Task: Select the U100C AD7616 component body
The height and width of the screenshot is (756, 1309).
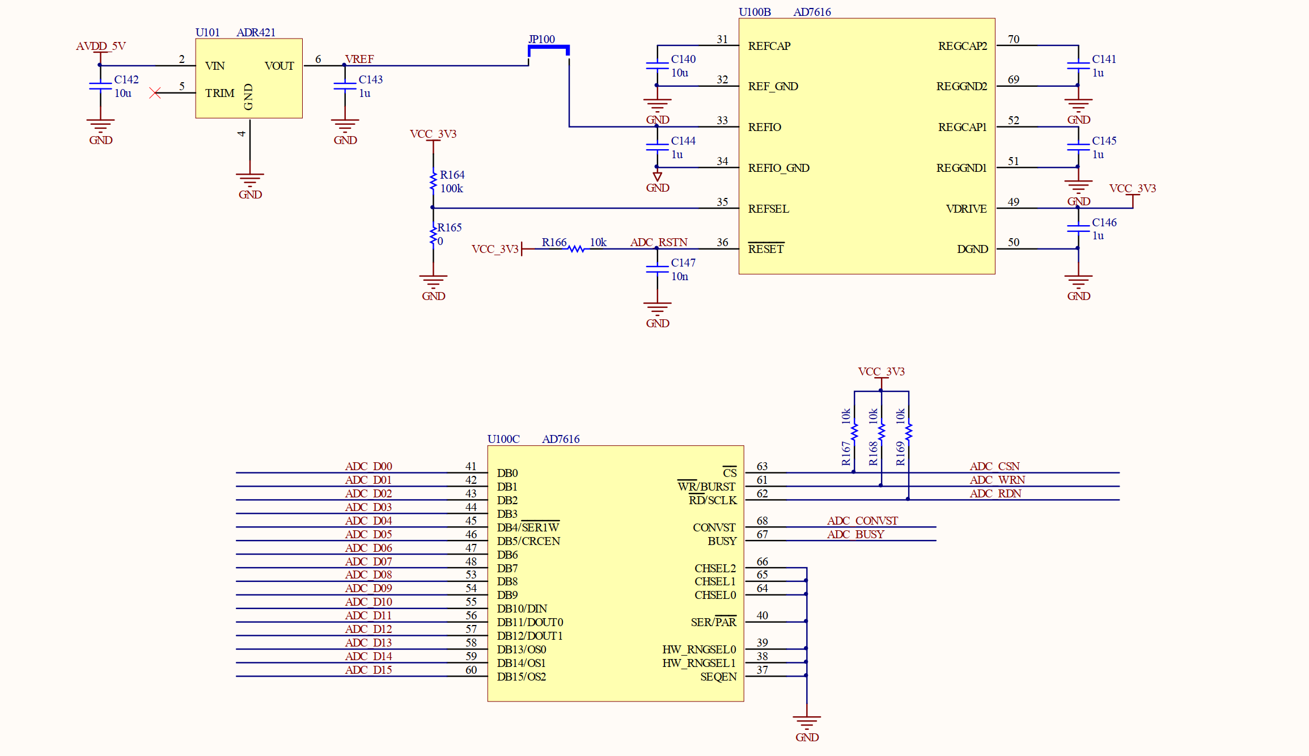Action: pos(616,573)
